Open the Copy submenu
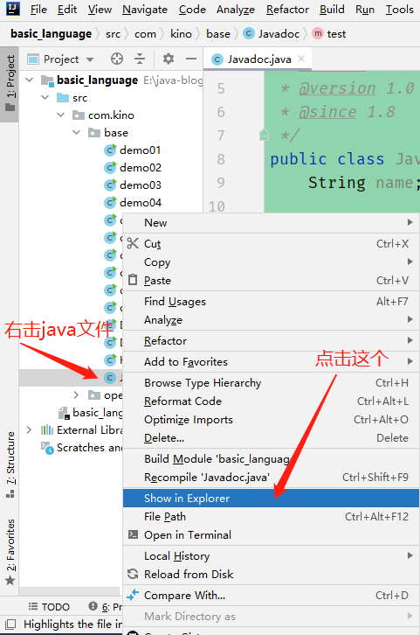420x635 pixels. tap(271, 262)
